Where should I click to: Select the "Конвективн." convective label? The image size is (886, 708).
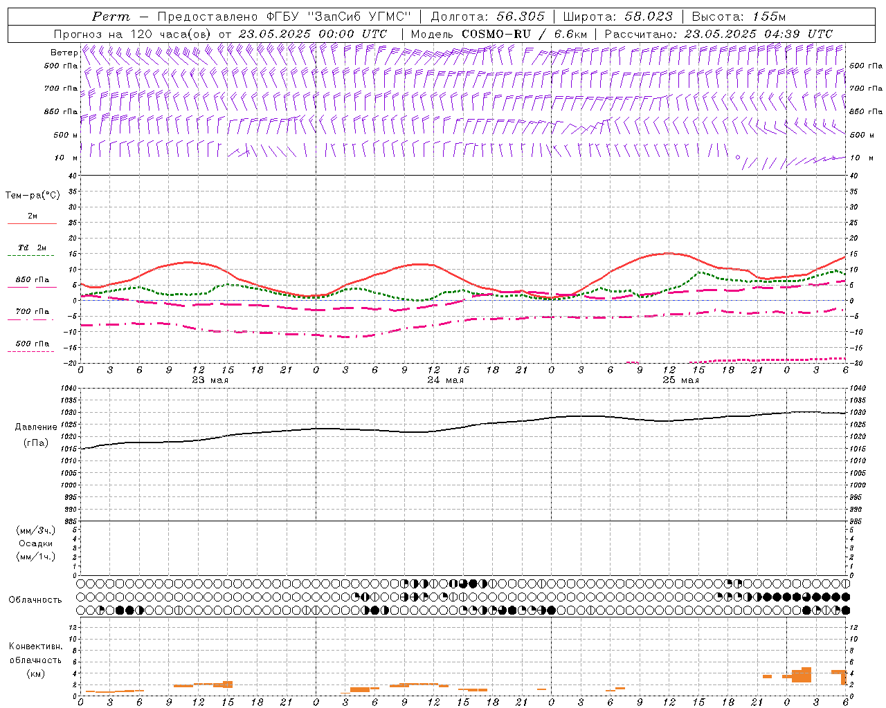point(36,646)
